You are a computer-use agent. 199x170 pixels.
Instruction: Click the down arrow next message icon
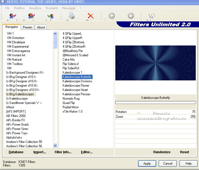[131, 16]
